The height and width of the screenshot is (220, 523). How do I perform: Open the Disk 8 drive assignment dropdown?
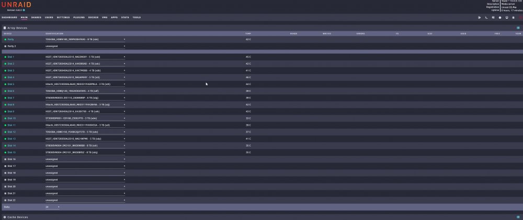(85, 105)
